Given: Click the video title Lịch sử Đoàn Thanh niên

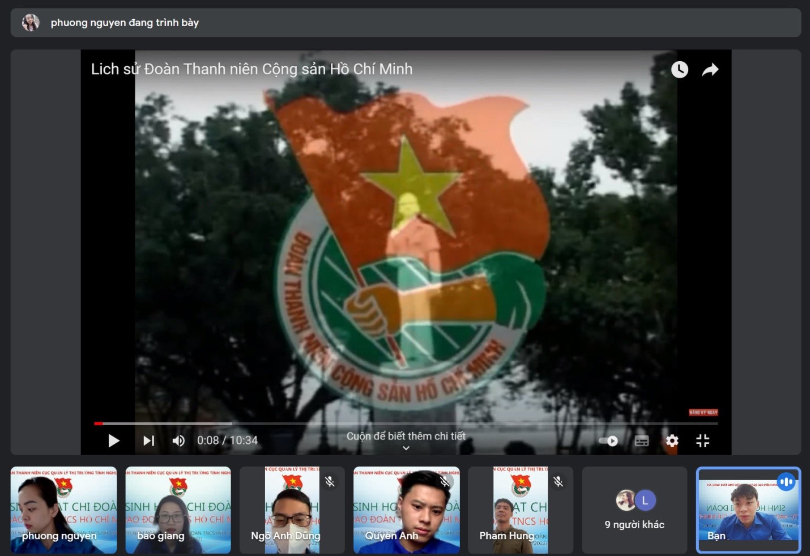Looking at the screenshot, I should [x=251, y=69].
